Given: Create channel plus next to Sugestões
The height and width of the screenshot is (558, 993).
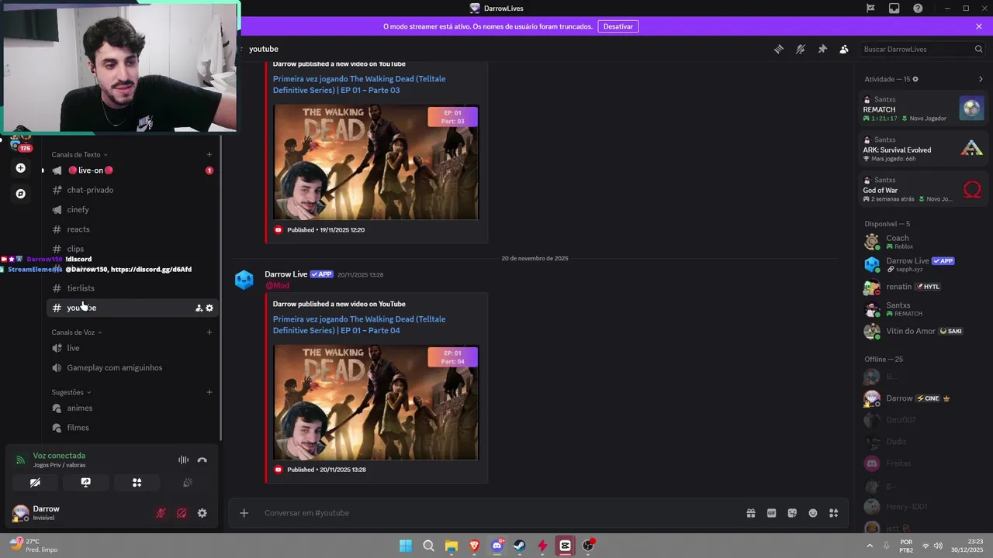Looking at the screenshot, I should (x=209, y=392).
